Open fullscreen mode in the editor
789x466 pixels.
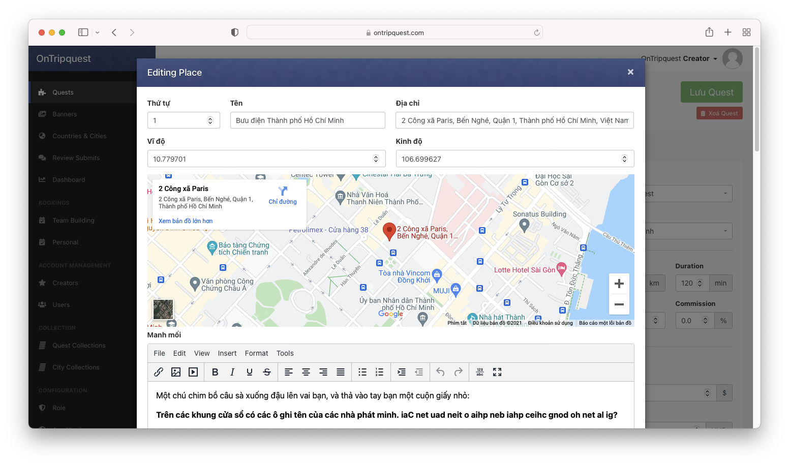point(497,372)
